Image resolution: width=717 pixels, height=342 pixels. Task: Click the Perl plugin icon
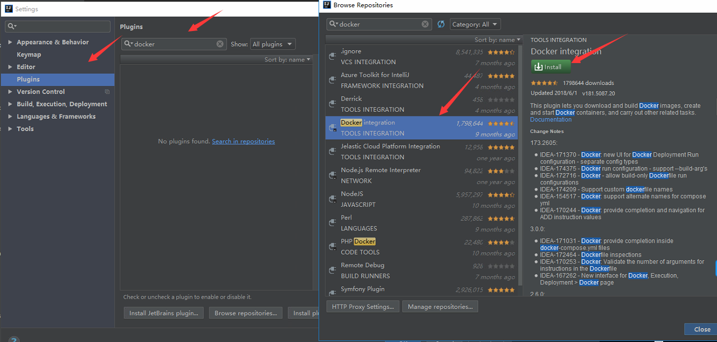[331, 222]
